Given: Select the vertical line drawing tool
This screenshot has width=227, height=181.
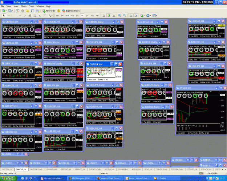Looking at the screenshot, I should tap(15, 16).
